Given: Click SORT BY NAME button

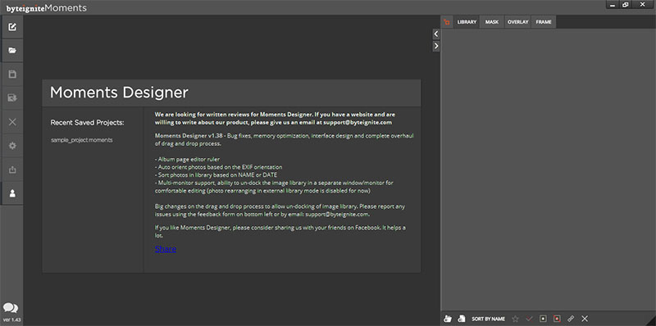Looking at the screenshot, I should point(488,319).
